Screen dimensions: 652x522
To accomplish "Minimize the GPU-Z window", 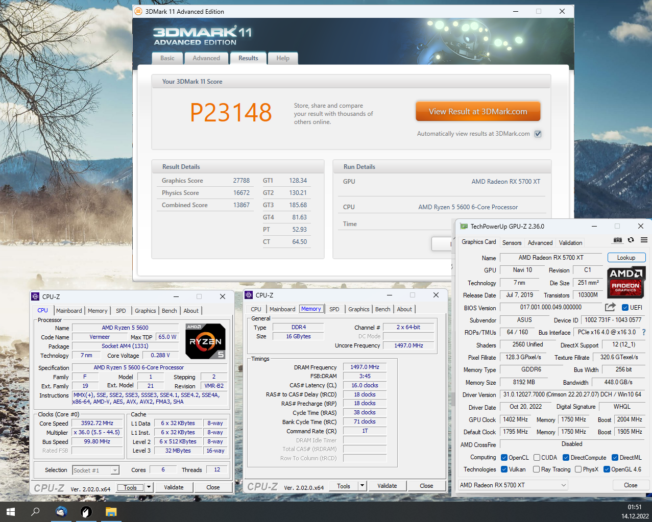I will click(594, 226).
